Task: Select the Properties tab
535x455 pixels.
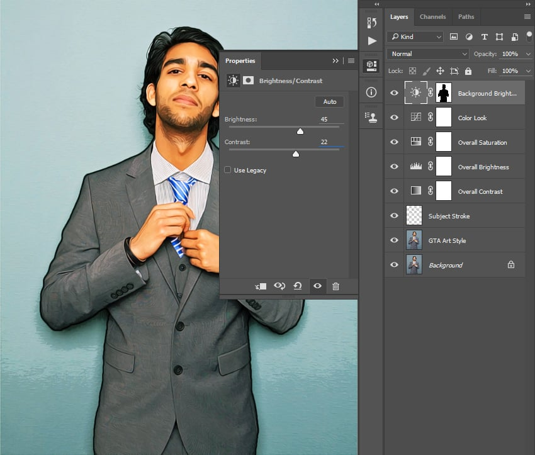Action: tap(240, 60)
